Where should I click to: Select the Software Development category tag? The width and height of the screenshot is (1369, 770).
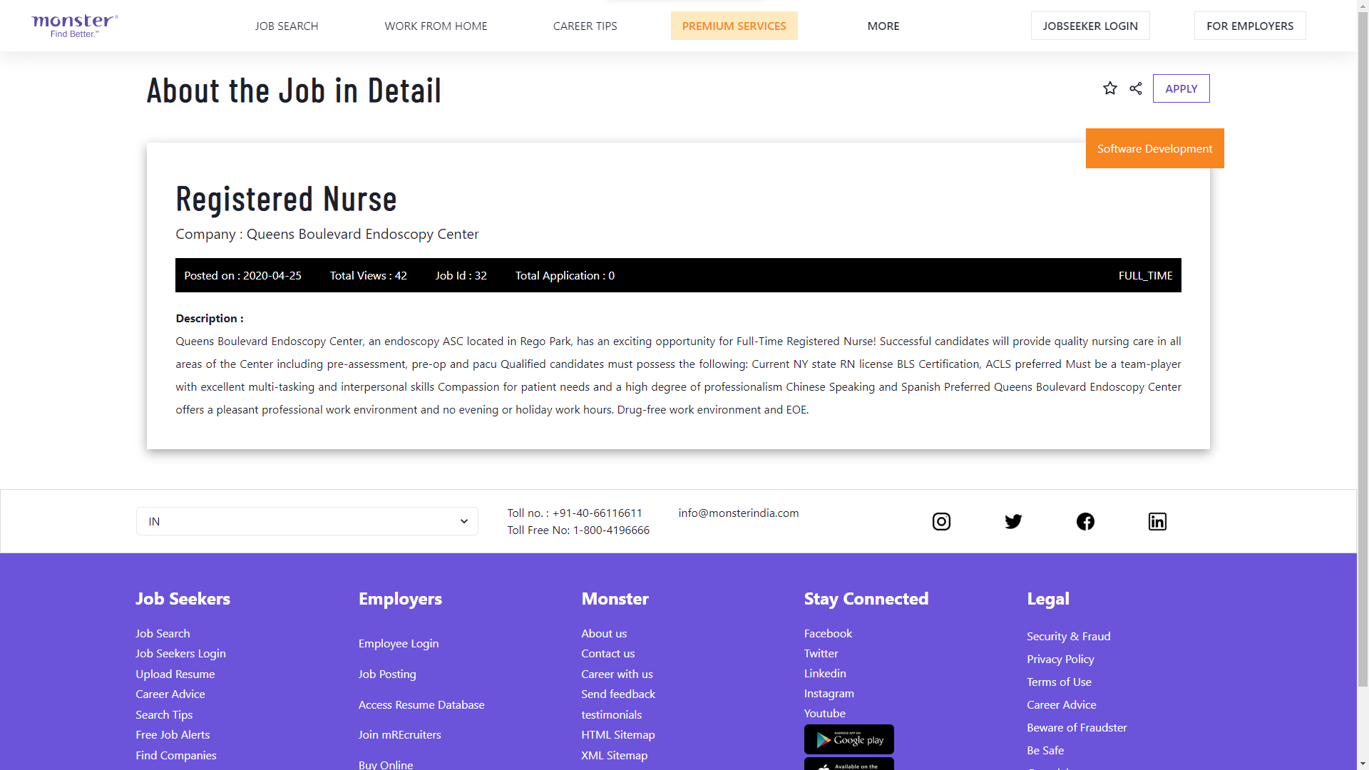(1154, 148)
